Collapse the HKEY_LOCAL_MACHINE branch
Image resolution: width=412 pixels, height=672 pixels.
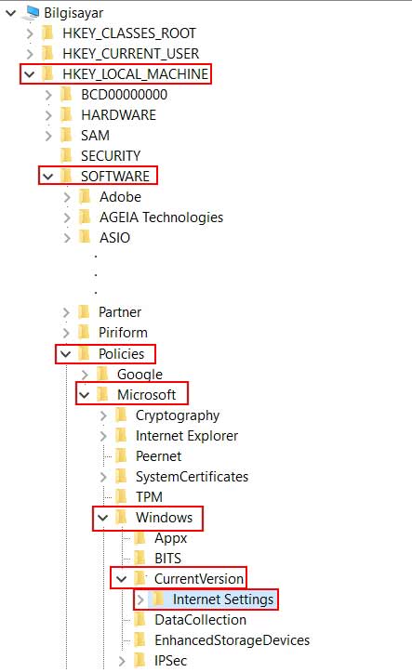29,74
